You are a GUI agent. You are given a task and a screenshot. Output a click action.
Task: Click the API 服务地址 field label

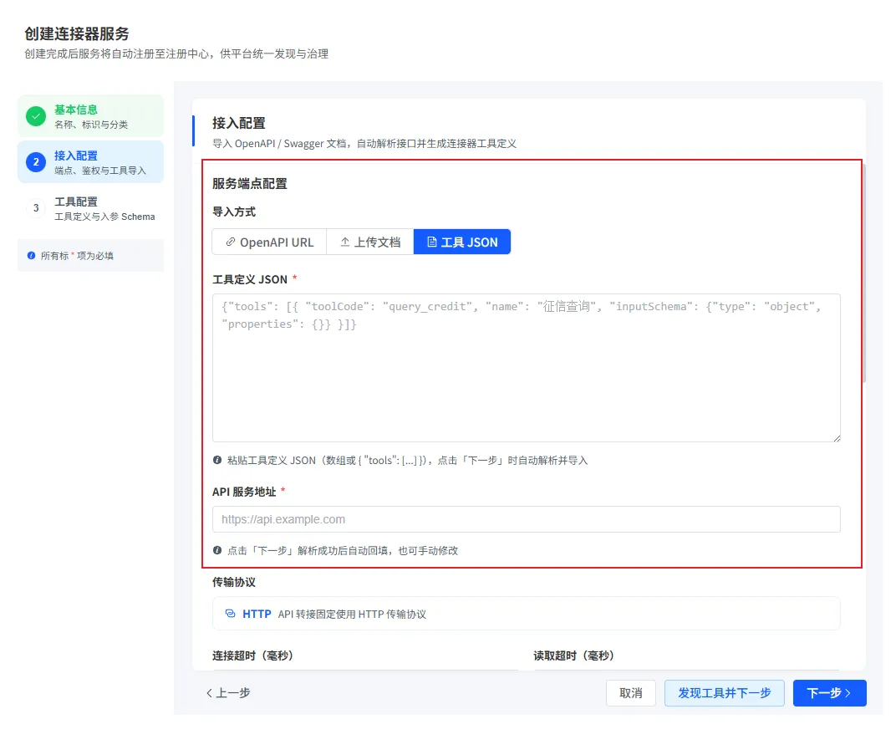[x=244, y=492]
